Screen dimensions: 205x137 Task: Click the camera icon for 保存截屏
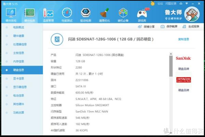point(163,27)
